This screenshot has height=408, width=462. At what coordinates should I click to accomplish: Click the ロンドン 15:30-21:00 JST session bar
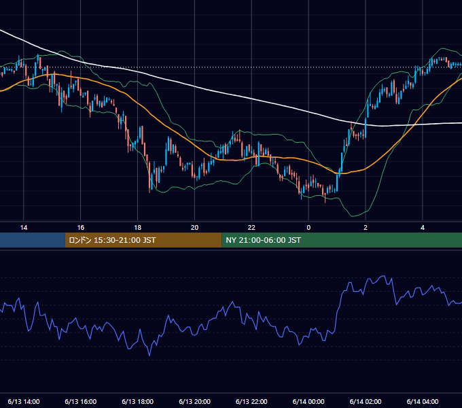143,240
